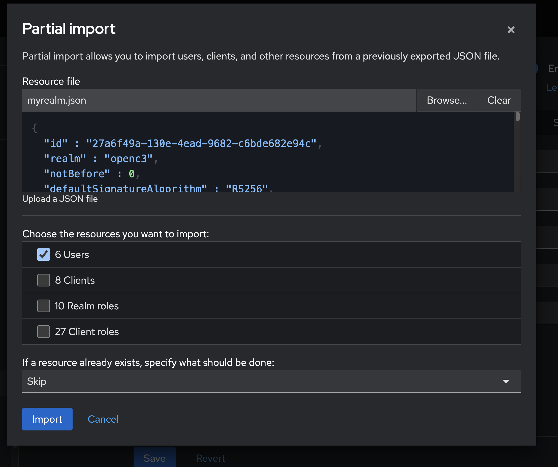Viewport: 558px width, 467px height.
Task: Open the Skip resource-exists dropdown
Action: 271,381
